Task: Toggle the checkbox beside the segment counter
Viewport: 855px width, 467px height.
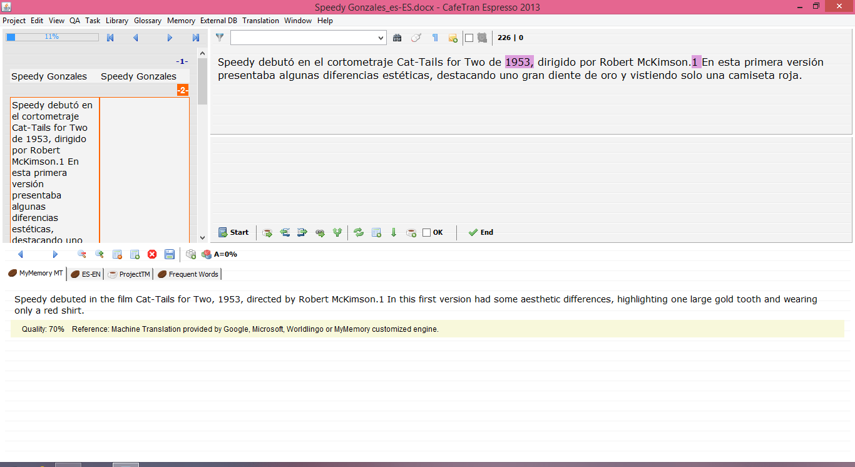Action: point(469,38)
